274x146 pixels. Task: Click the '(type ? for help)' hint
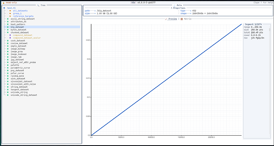pos(263,3)
